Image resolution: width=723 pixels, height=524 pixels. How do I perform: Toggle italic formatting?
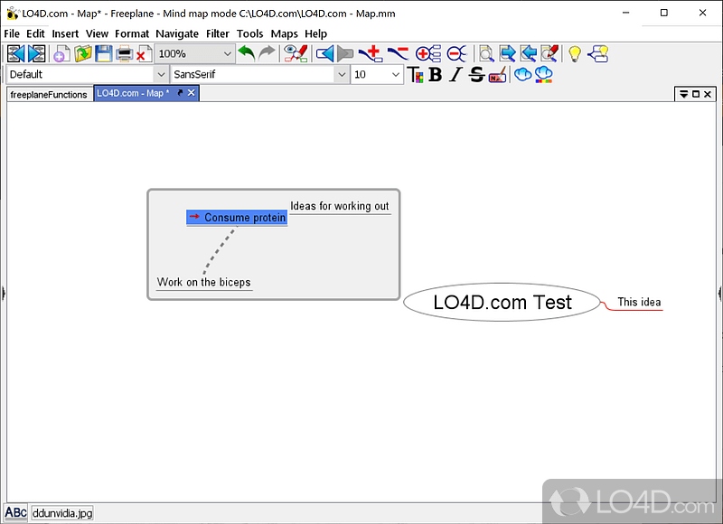455,75
